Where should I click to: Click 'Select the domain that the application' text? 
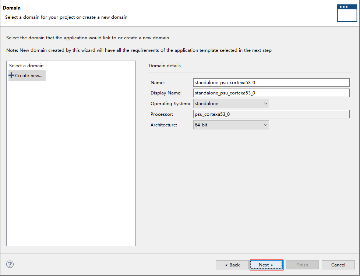pos(88,37)
